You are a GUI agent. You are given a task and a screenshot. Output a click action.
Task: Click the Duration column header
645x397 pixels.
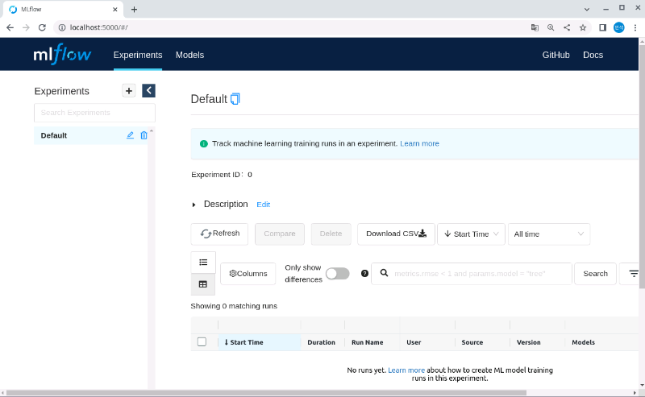point(321,342)
